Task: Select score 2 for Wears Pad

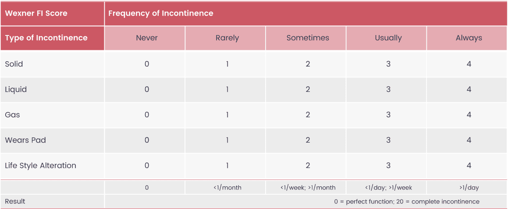Action: 308,140
